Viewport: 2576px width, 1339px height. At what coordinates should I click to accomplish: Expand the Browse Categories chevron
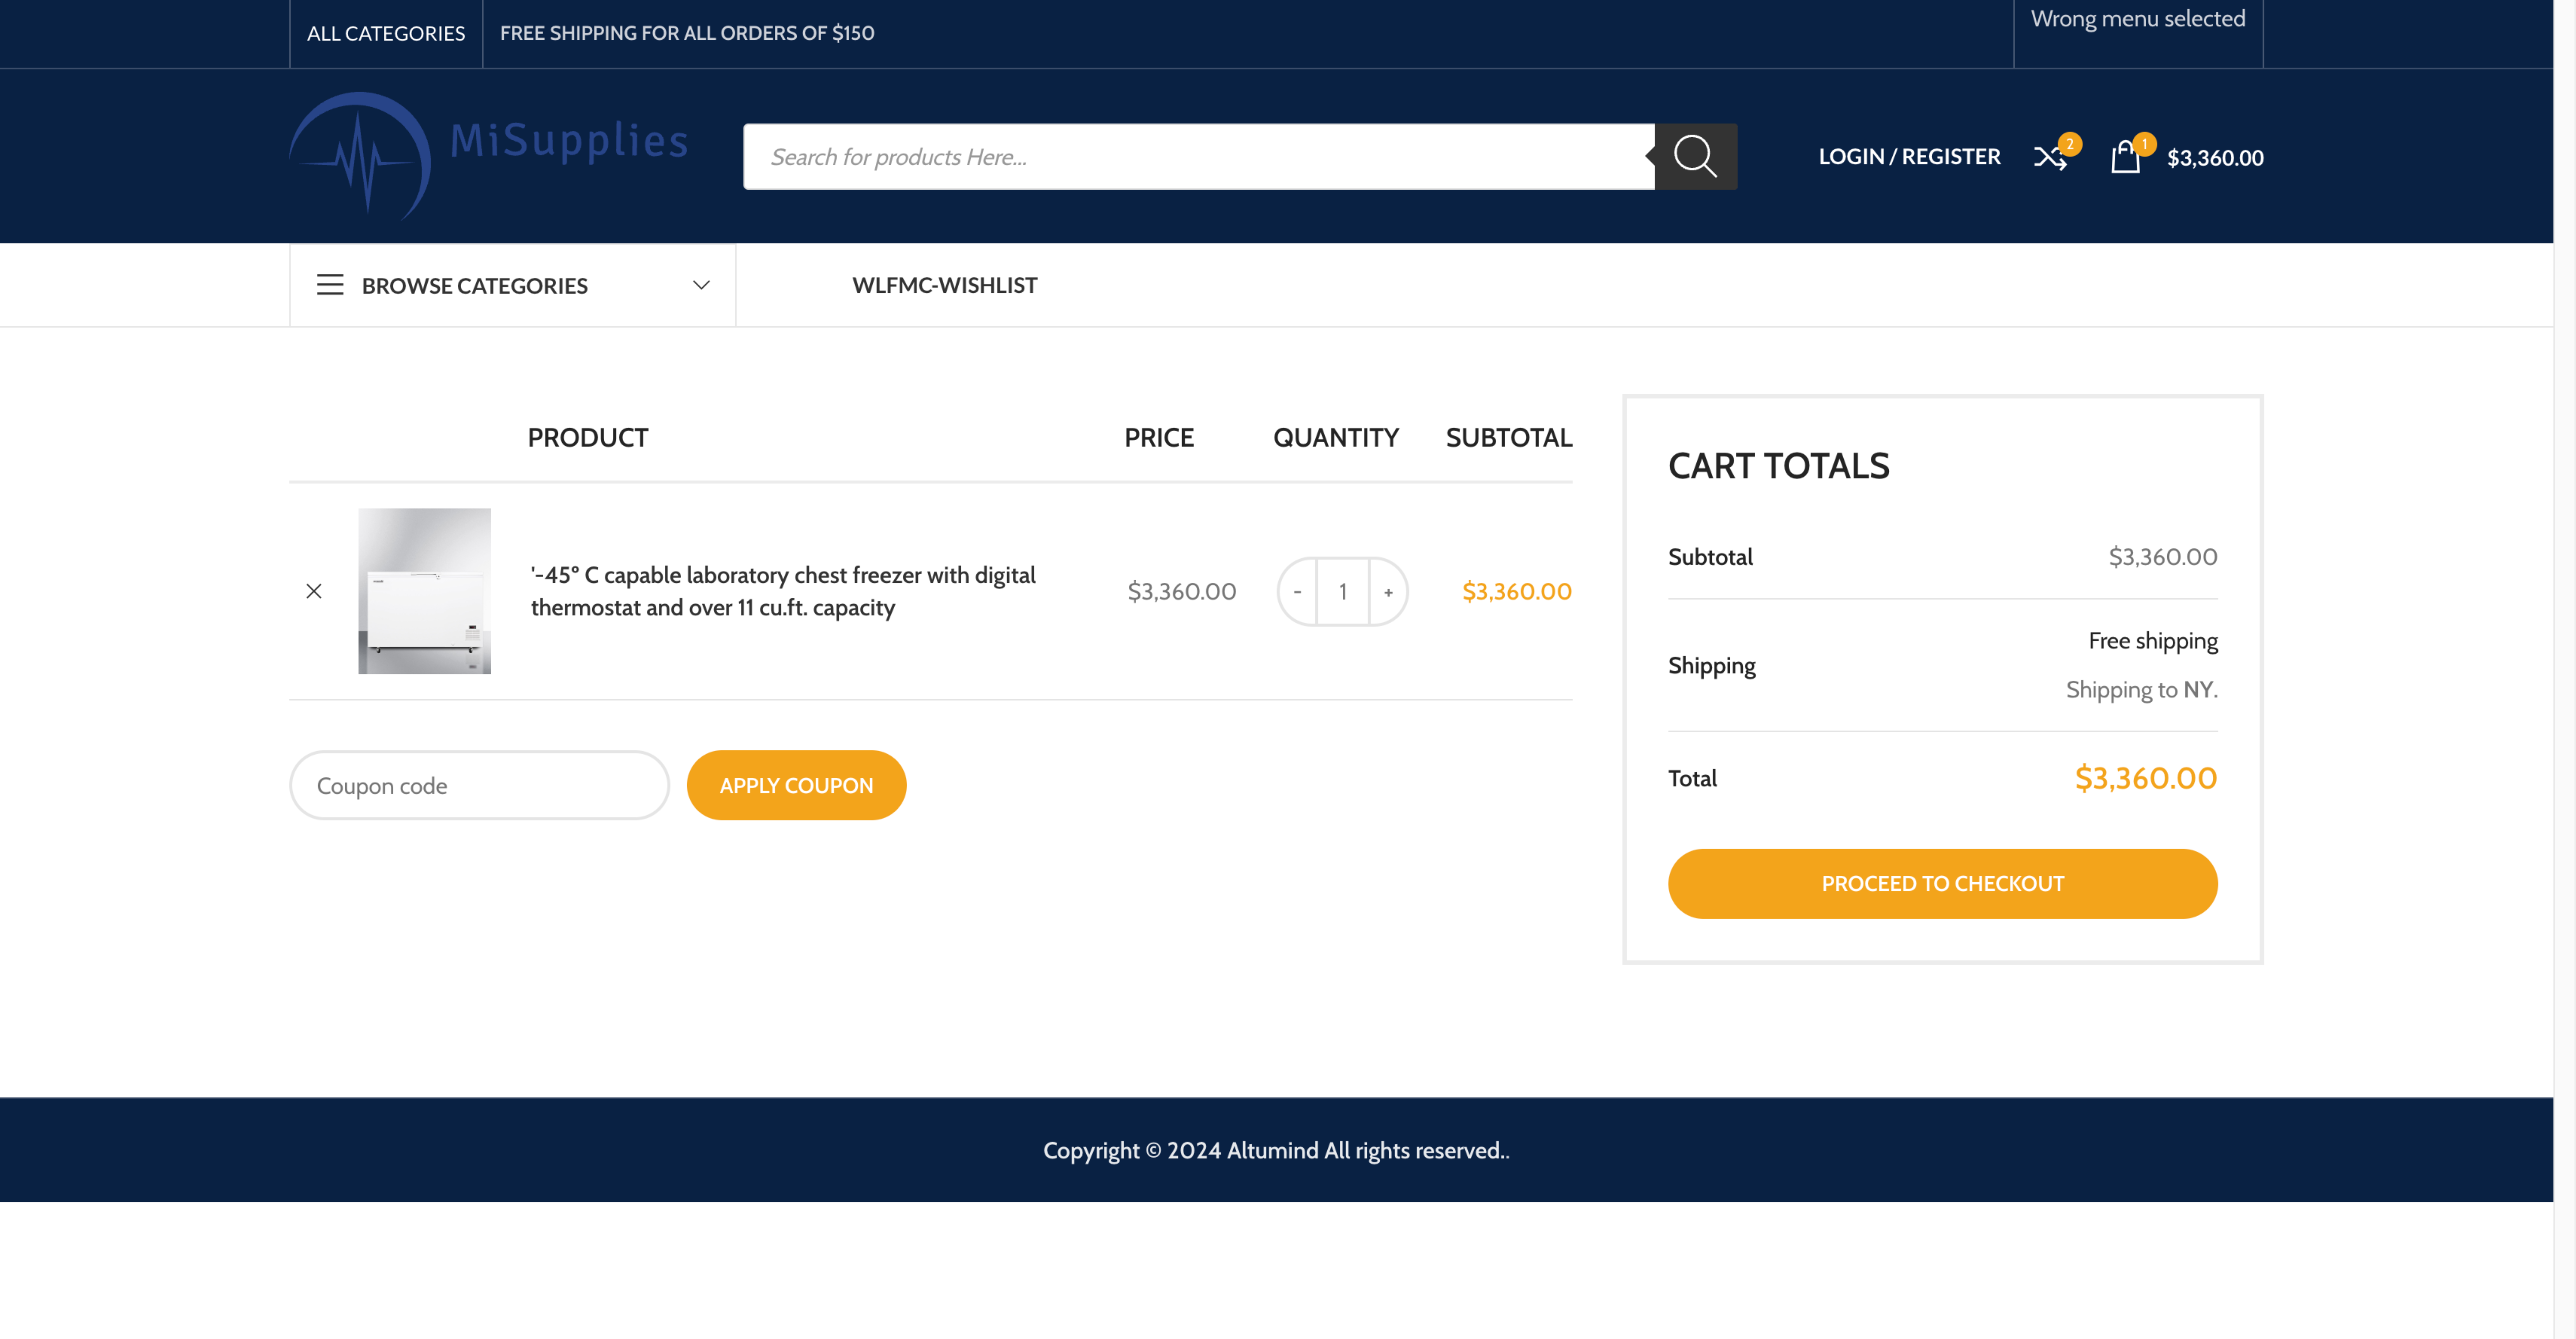(701, 285)
